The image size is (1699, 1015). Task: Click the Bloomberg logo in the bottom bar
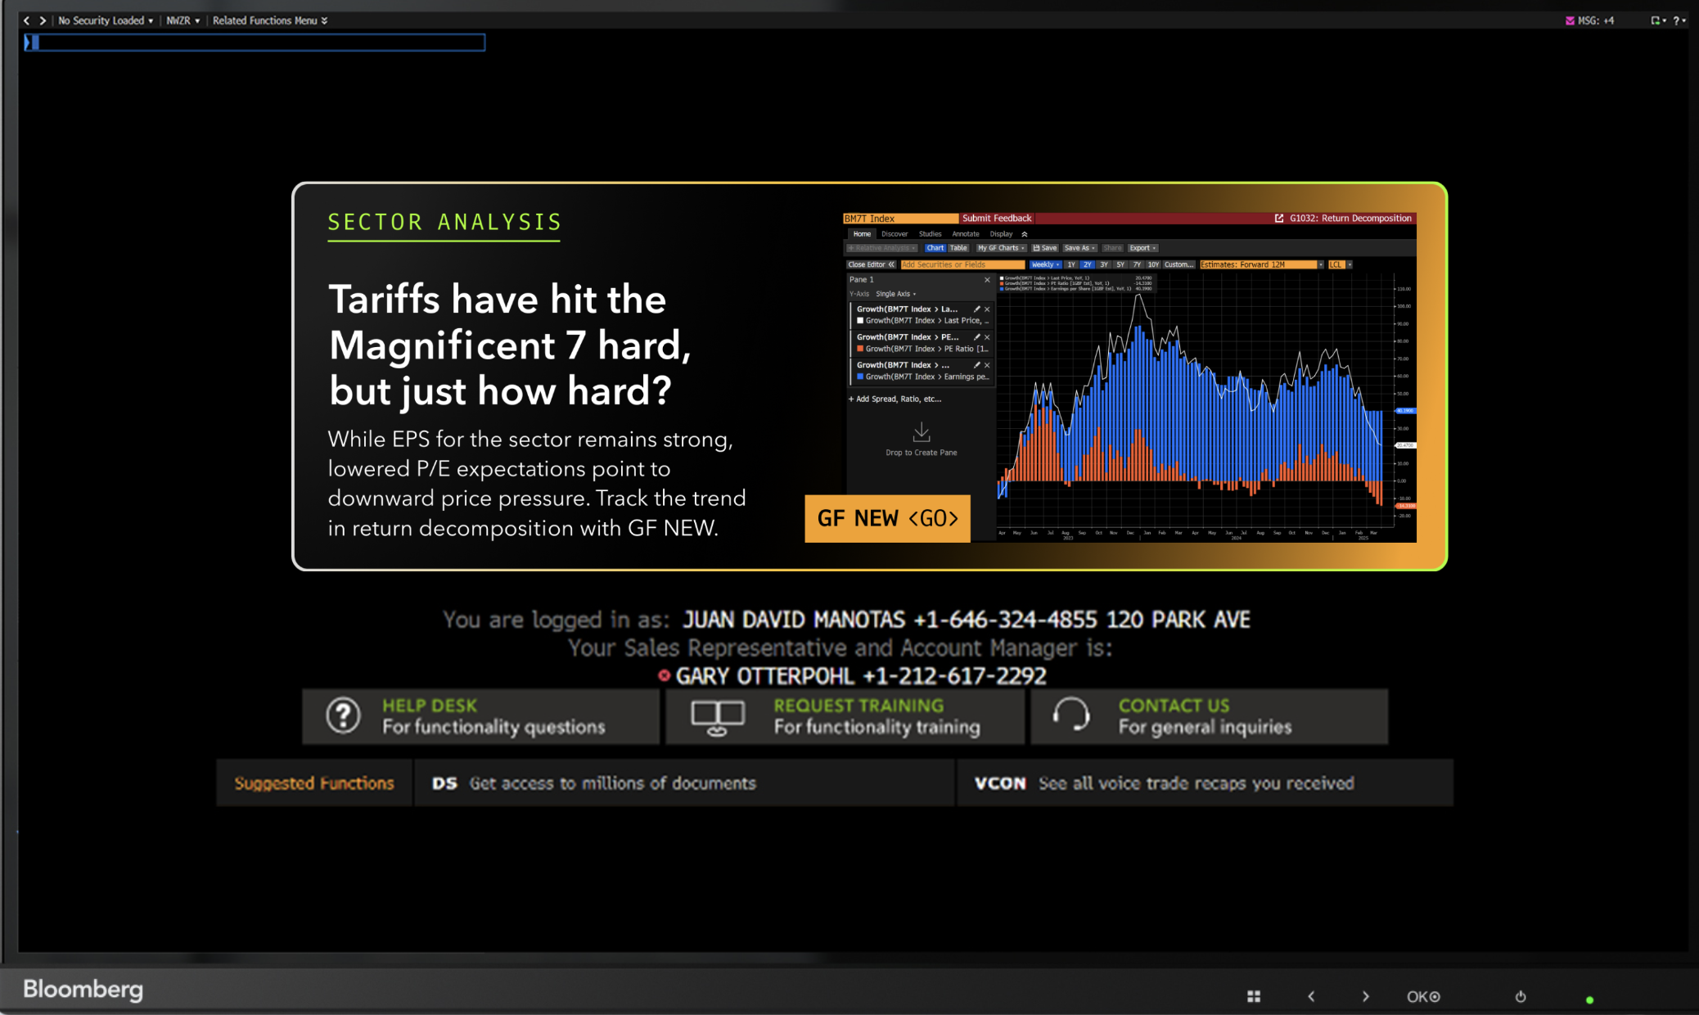tap(83, 989)
